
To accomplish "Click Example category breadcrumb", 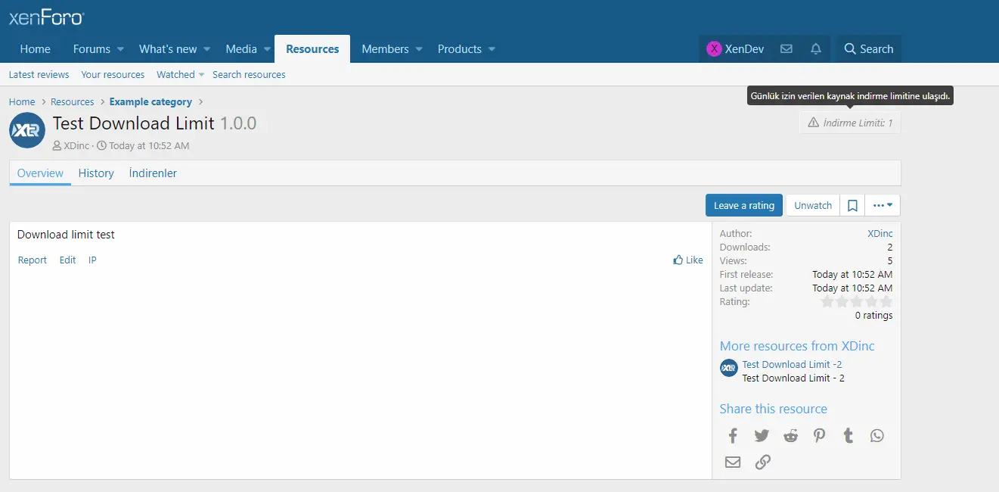I will (150, 101).
